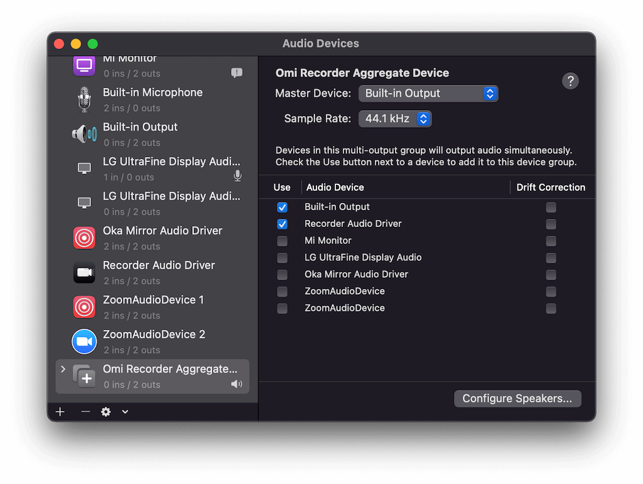The height and width of the screenshot is (484, 643).
Task: Select the Built-in Output speaker icon
Action: pos(84,134)
